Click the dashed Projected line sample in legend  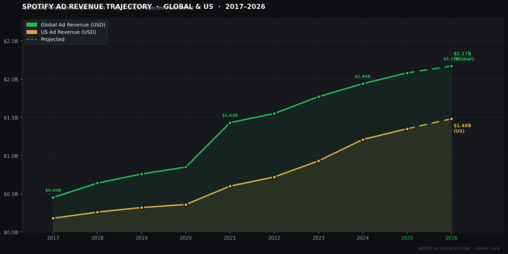[32, 40]
